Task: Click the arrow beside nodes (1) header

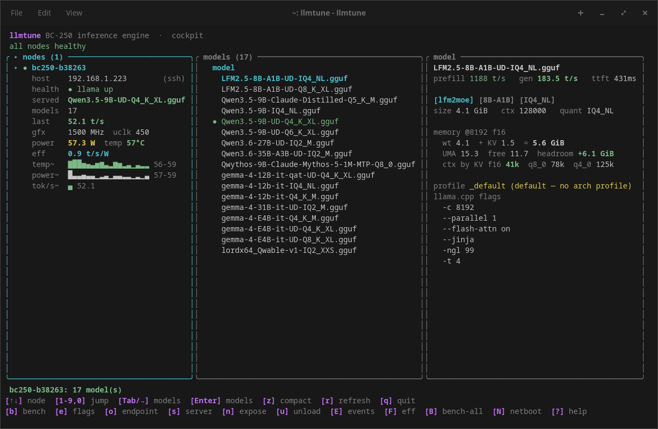Action: click(x=16, y=57)
